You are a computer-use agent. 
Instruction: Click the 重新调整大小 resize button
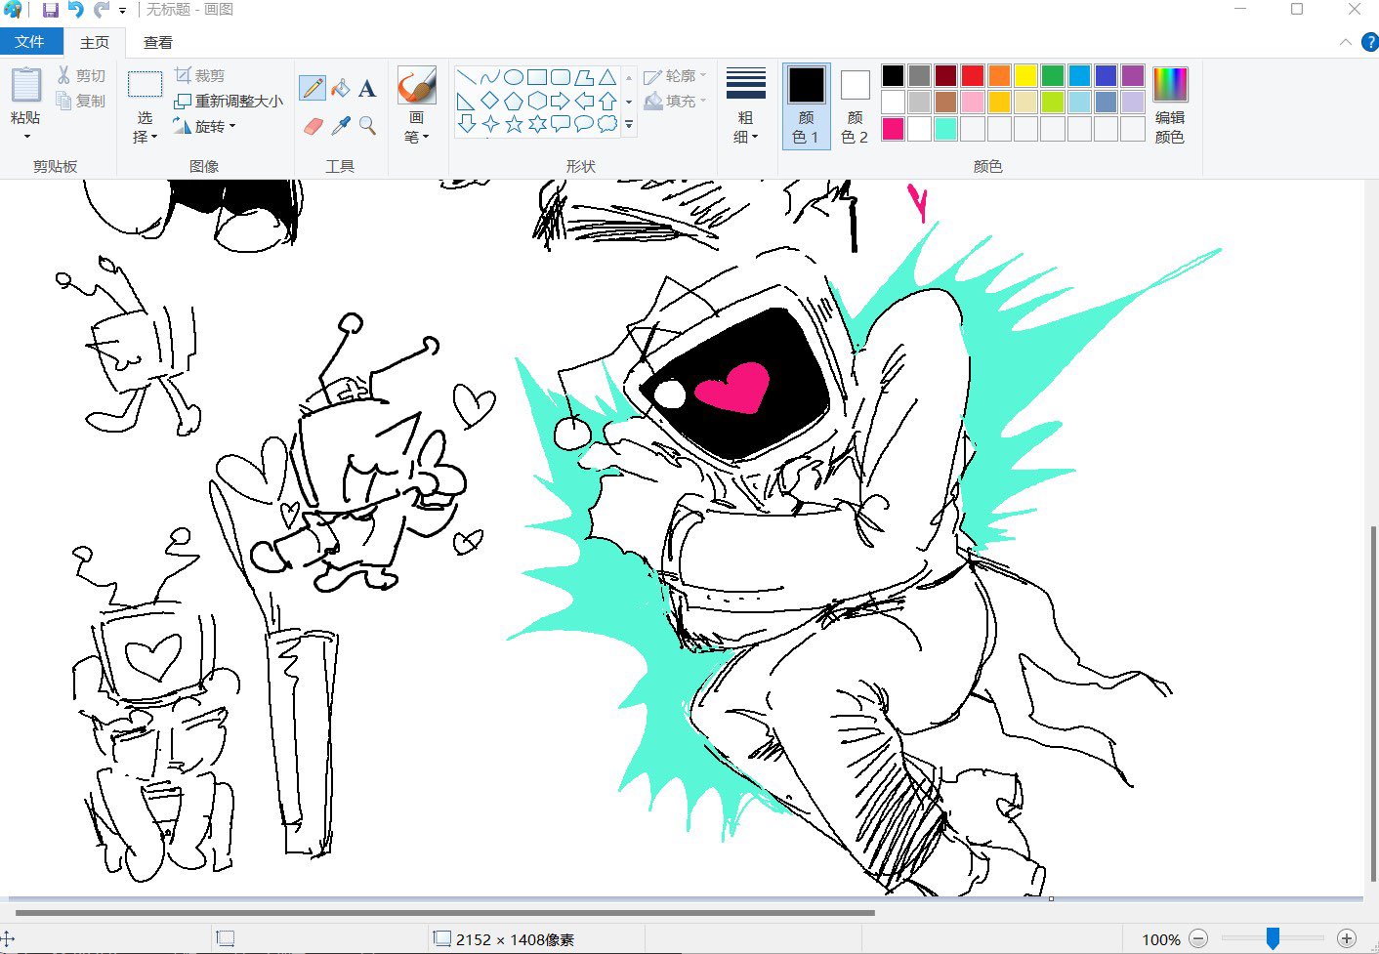[229, 101]
